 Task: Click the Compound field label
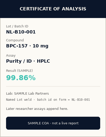tap(15, 40)
